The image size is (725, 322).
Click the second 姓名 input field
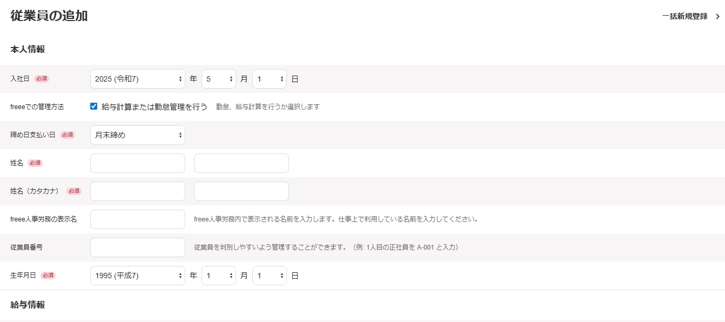(241, 163)
